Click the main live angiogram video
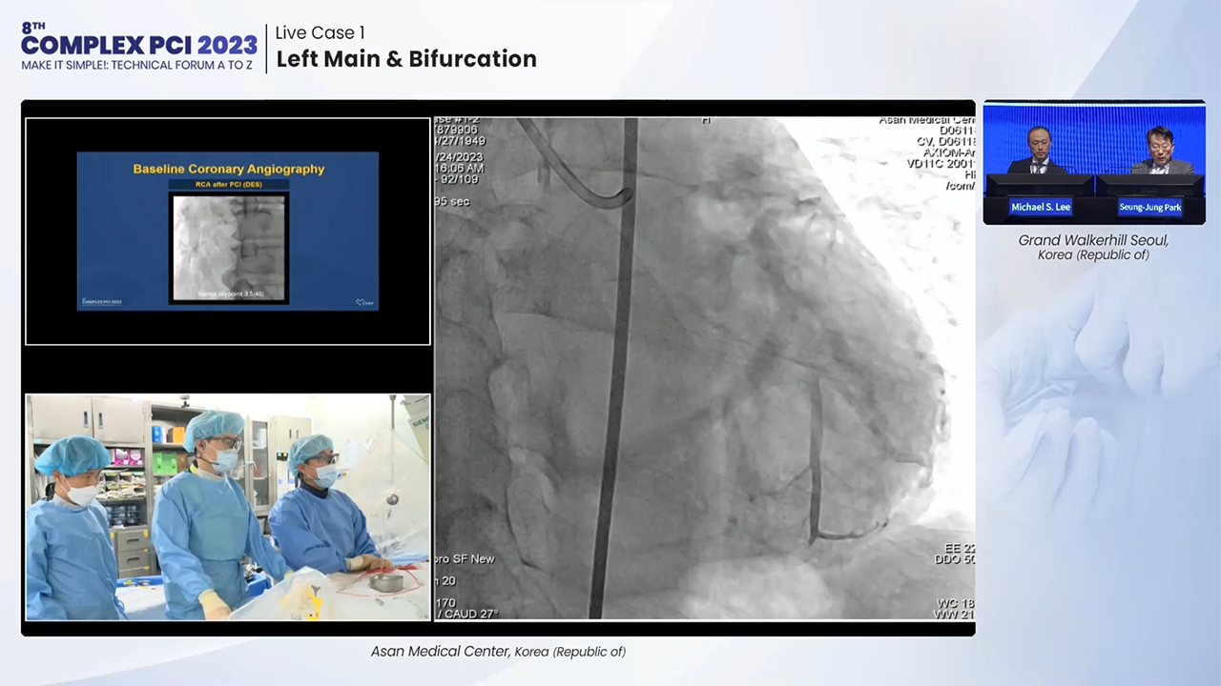The width and height of the screenshot is (1221, 686). click(705, 369)
